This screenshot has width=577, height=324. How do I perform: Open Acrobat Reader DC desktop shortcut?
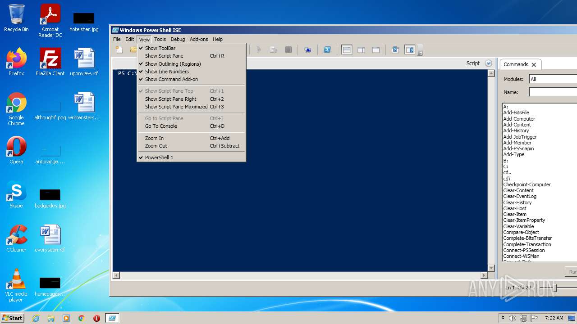coord(50,21)
